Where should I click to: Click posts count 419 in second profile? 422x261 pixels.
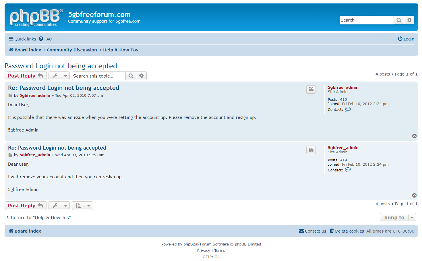343,160
